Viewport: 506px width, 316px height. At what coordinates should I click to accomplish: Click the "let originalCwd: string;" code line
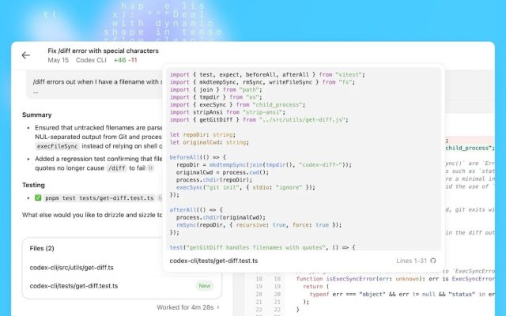click(x=210, y=142)
